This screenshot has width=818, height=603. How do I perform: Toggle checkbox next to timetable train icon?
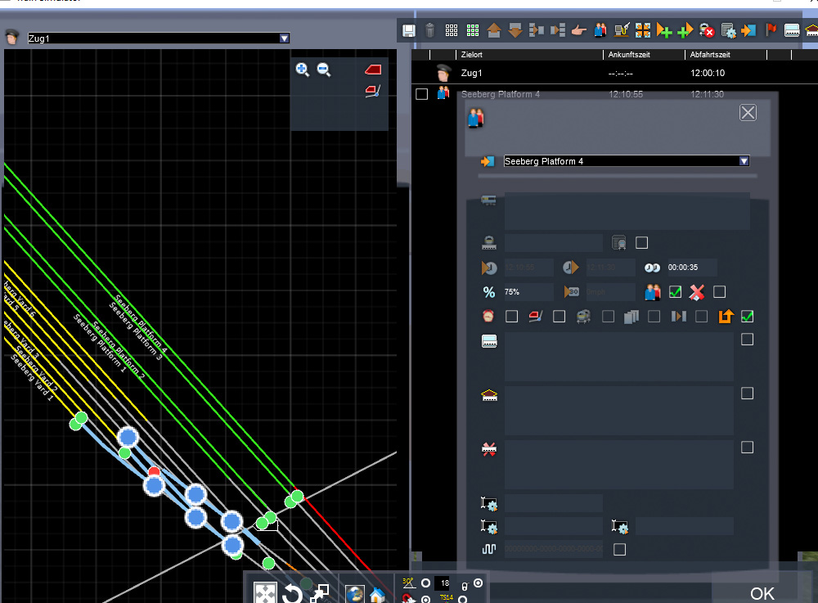point(641,242)
